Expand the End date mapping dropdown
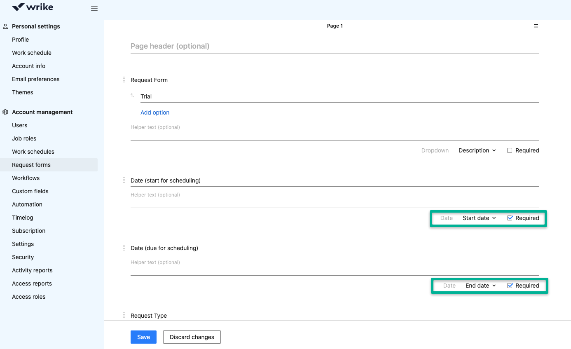Image resolution: width=571 pixels, height=349 pixels. click(x=480, y=286)
